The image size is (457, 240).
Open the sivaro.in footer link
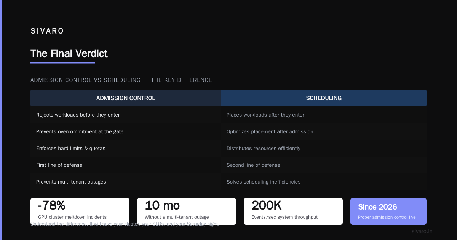(422, 231)
